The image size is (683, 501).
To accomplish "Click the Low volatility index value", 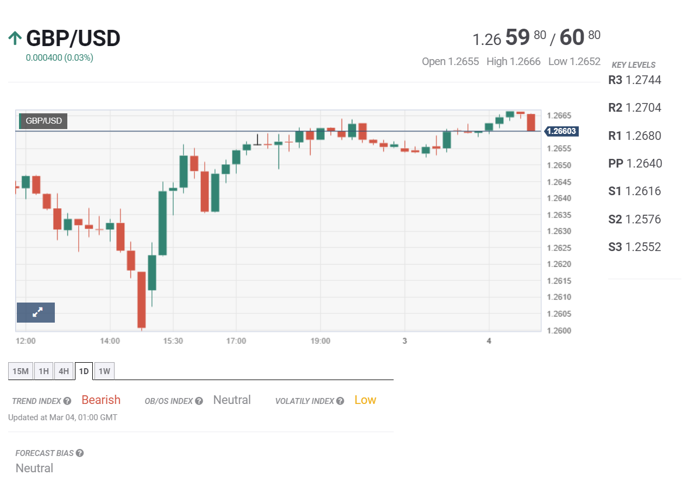I will [365, 400].
